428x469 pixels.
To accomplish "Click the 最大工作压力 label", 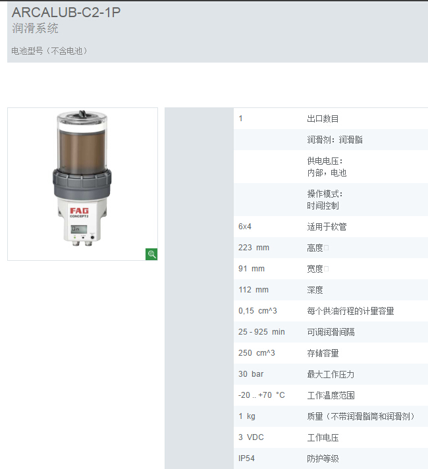I will click(331, 374).
